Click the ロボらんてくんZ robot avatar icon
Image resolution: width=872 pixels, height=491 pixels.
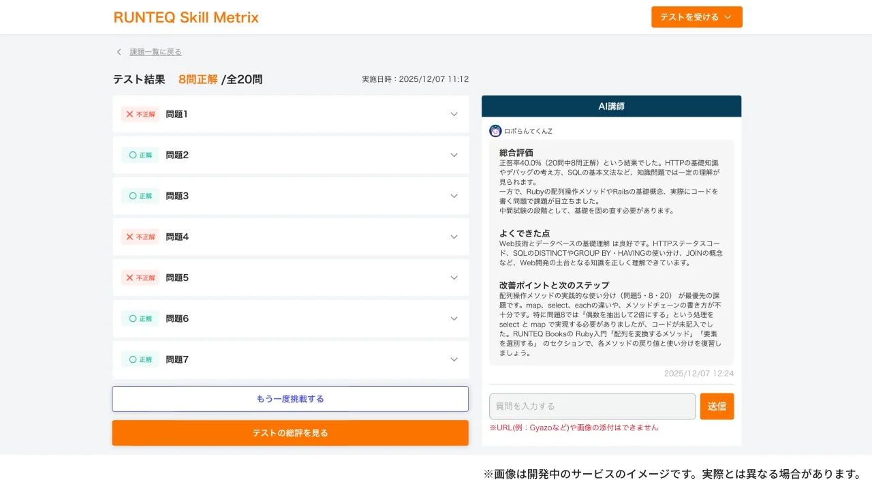coord(495,130)
